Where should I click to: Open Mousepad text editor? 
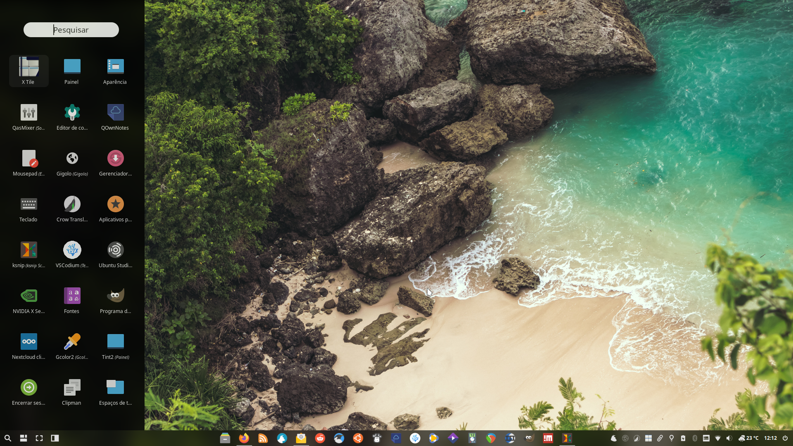click(x=28, y=162)
